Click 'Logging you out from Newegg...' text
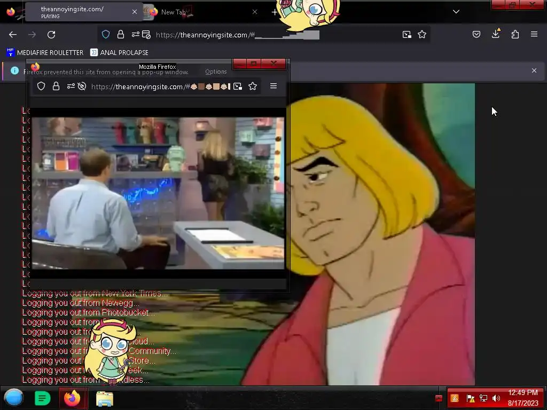547x410 pixels. (x=81, y=303)
